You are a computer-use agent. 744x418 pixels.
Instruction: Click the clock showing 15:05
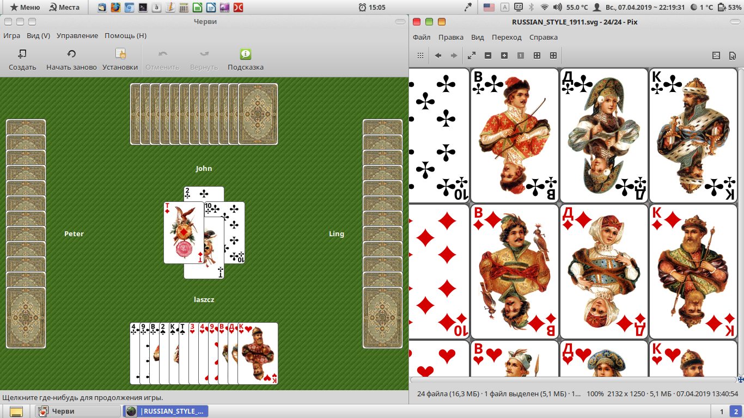tap(372, 7)
